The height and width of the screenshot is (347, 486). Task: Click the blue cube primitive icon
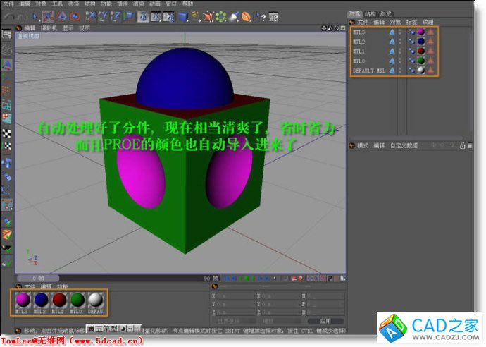coord(183,16)
